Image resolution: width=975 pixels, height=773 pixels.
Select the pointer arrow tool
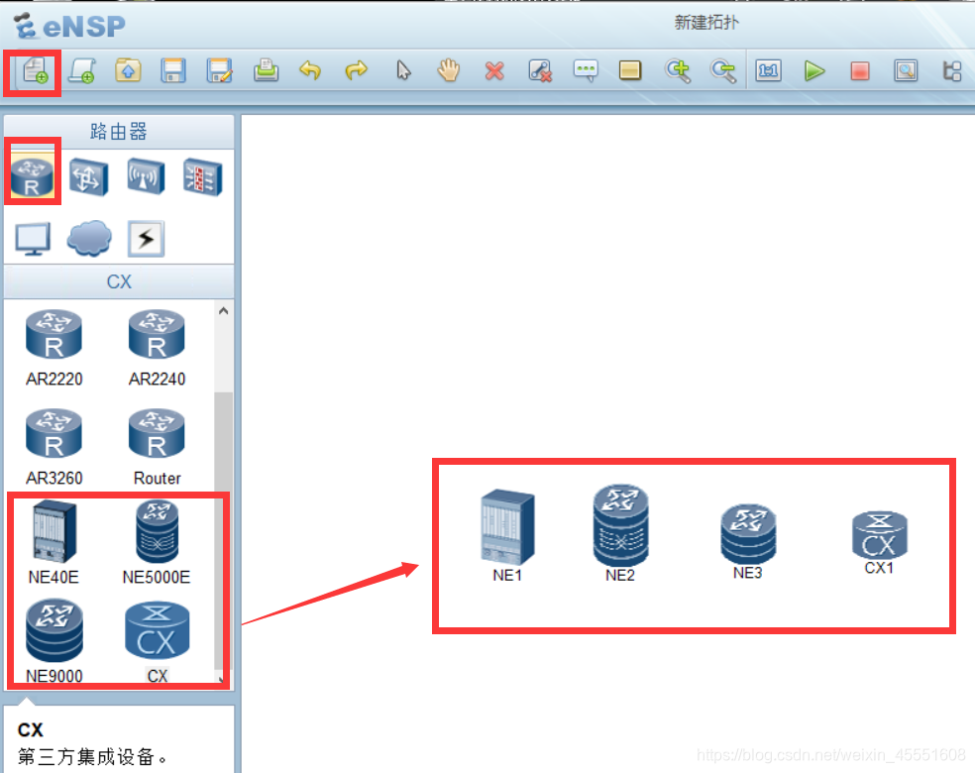point(403,70)
